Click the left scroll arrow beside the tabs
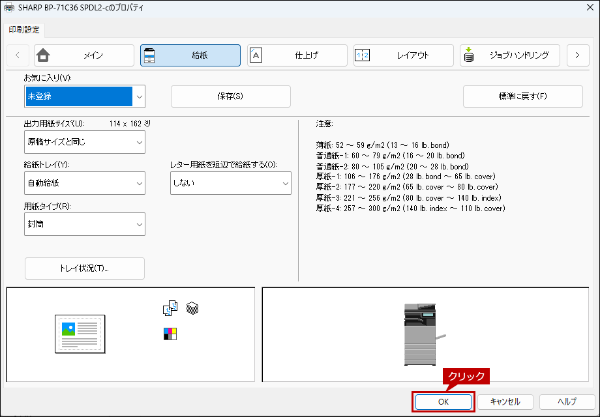This screenshot has width=600, height=417. tap(18, 55)
